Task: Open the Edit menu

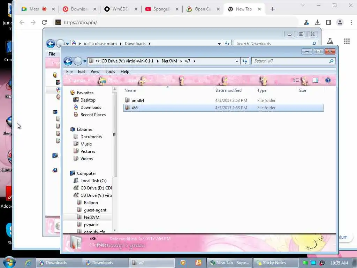Action: tap(82, 72)
